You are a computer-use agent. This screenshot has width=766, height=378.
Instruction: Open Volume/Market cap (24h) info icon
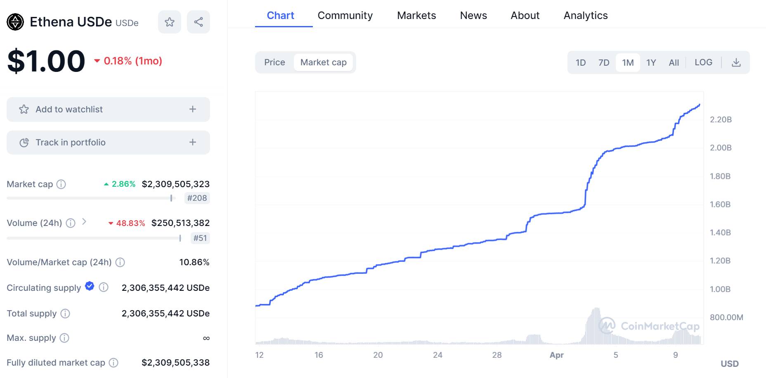click(x=120, y=262)
